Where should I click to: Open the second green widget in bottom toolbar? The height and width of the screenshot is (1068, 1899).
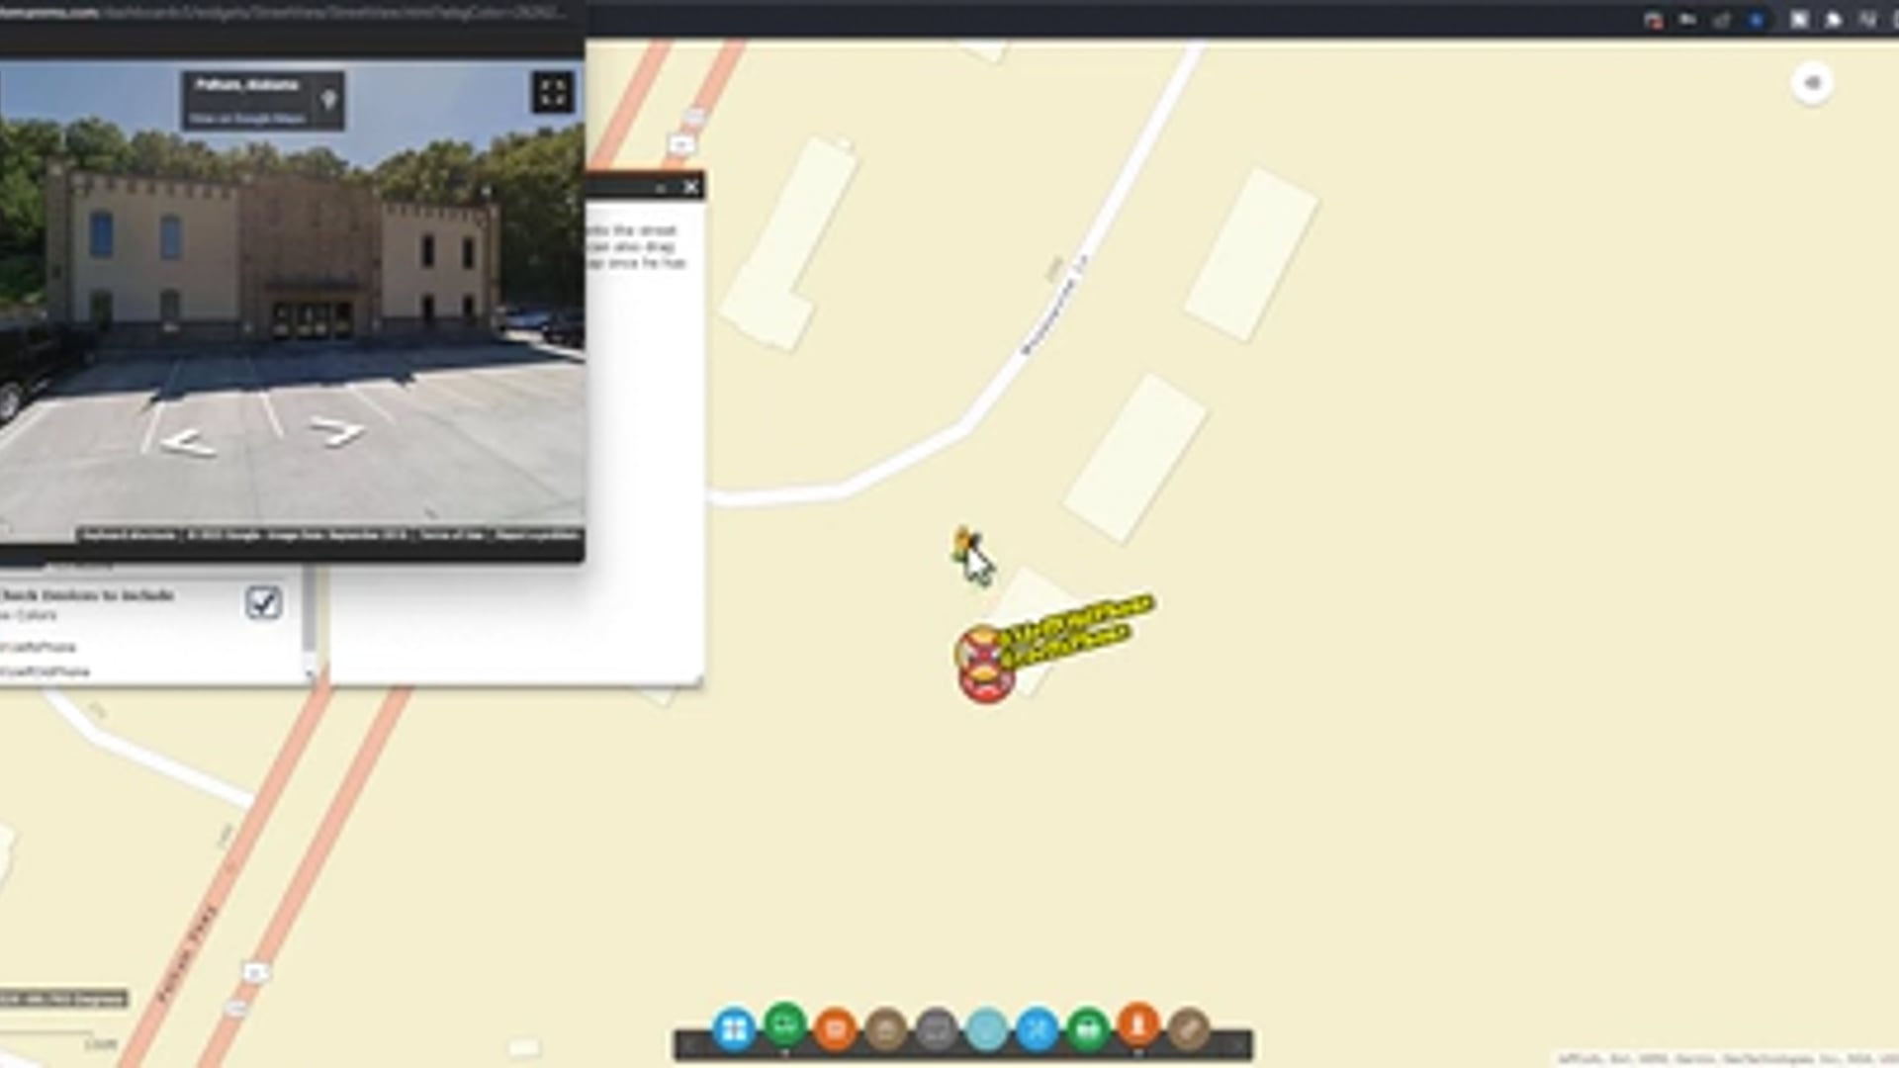point(1088,1030)
